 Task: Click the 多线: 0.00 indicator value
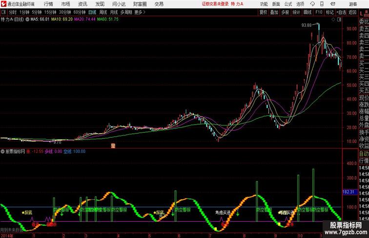tap(53, 151)
